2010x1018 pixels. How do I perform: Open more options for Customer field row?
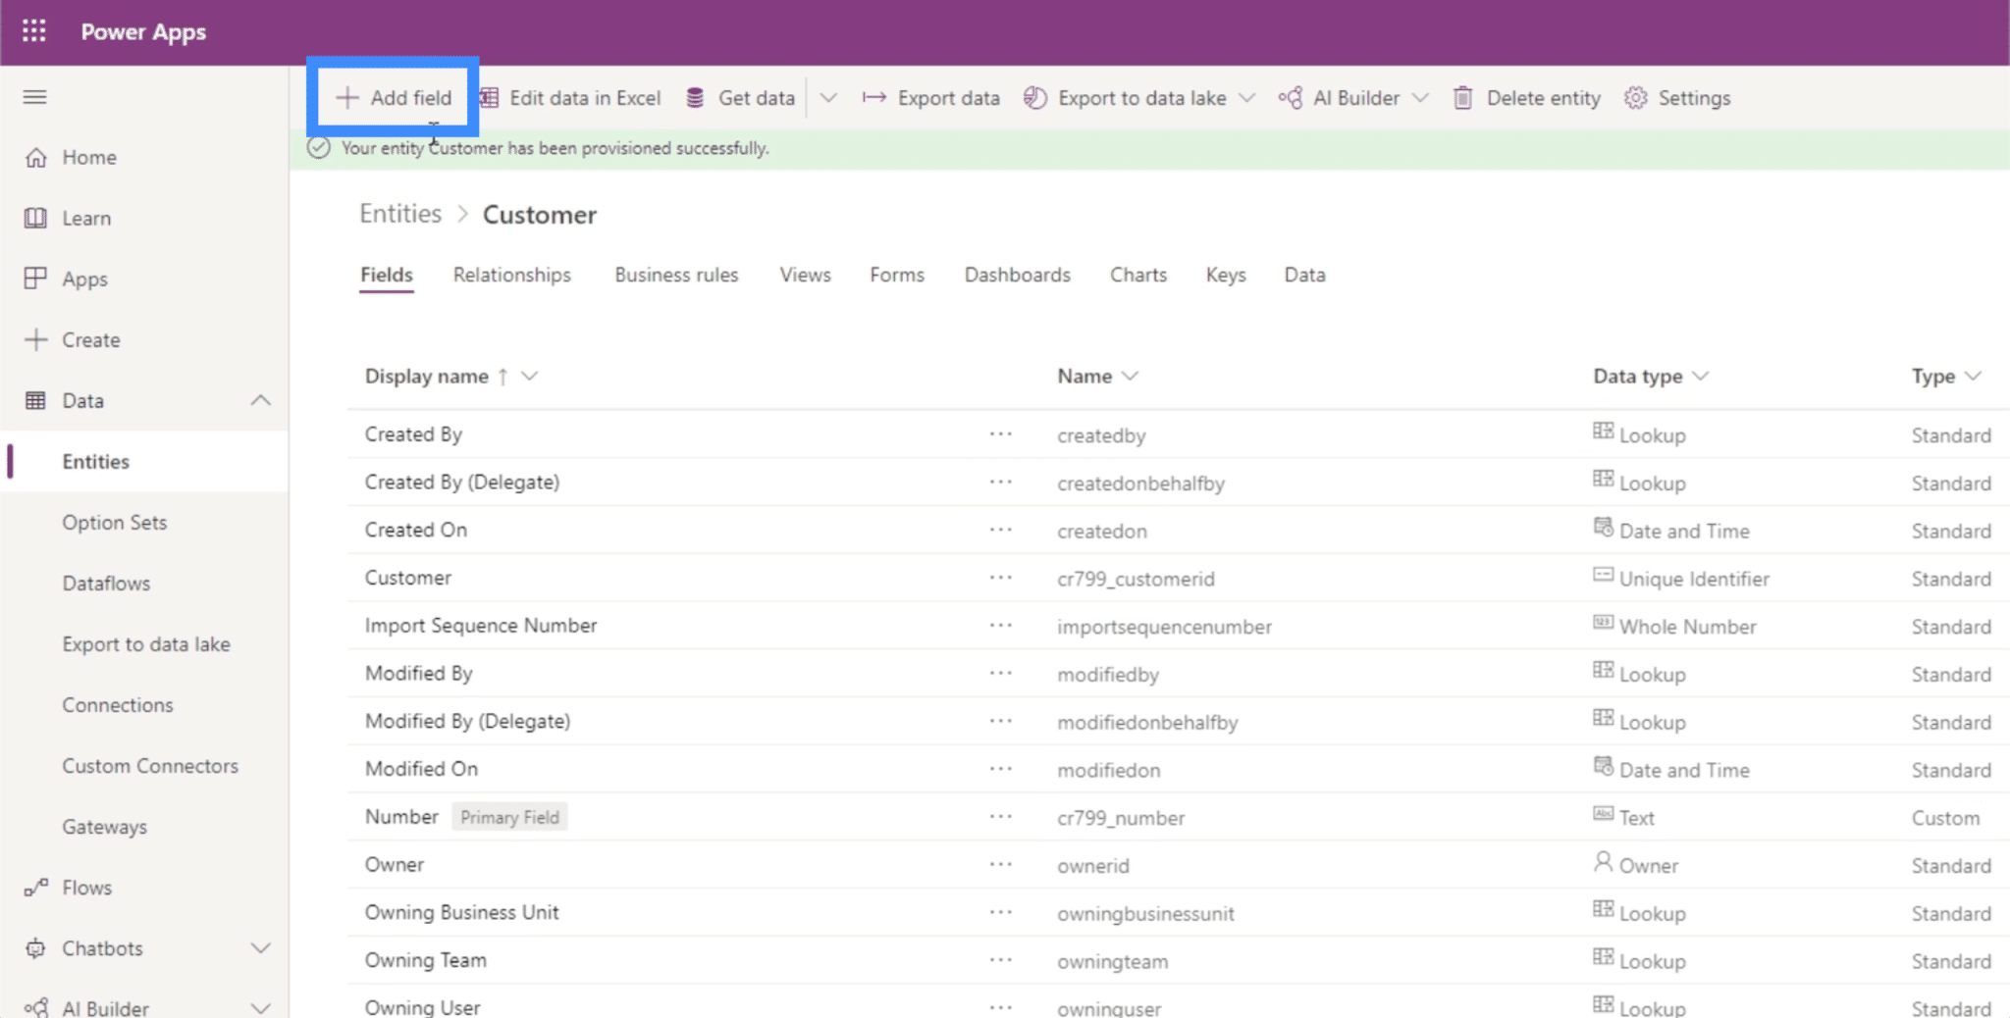pos(1000,578)
